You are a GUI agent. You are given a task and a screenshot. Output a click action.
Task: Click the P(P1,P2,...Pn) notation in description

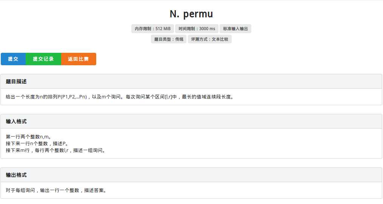point(72,97)
